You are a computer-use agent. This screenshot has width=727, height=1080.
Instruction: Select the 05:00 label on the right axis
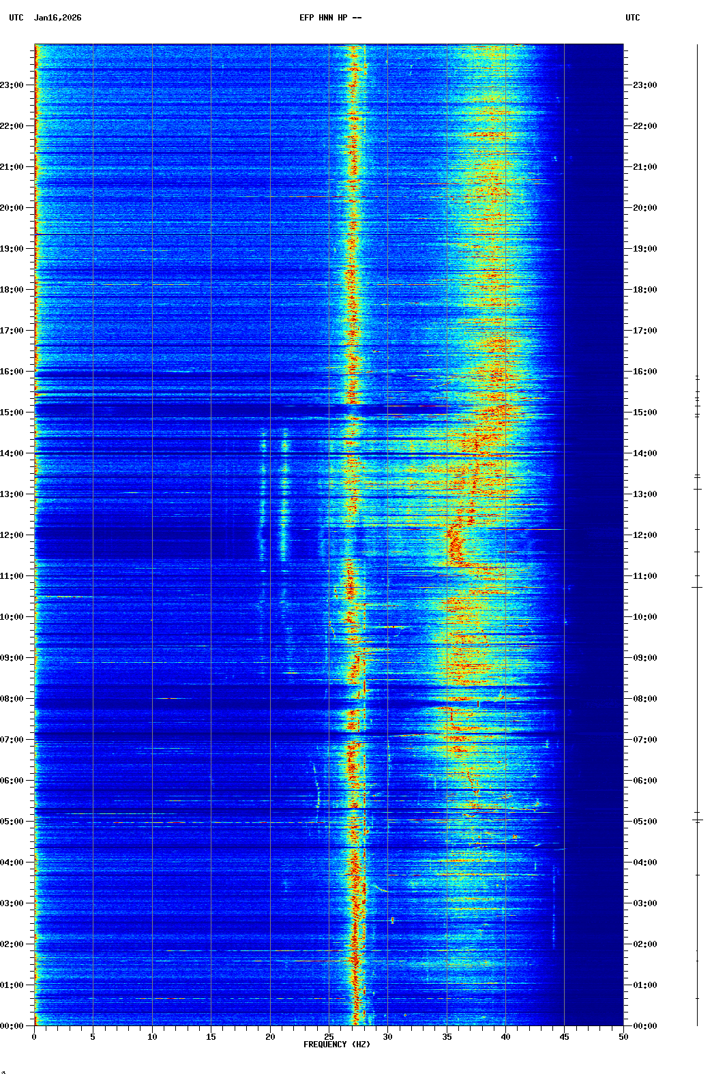[x=644, y=822]
